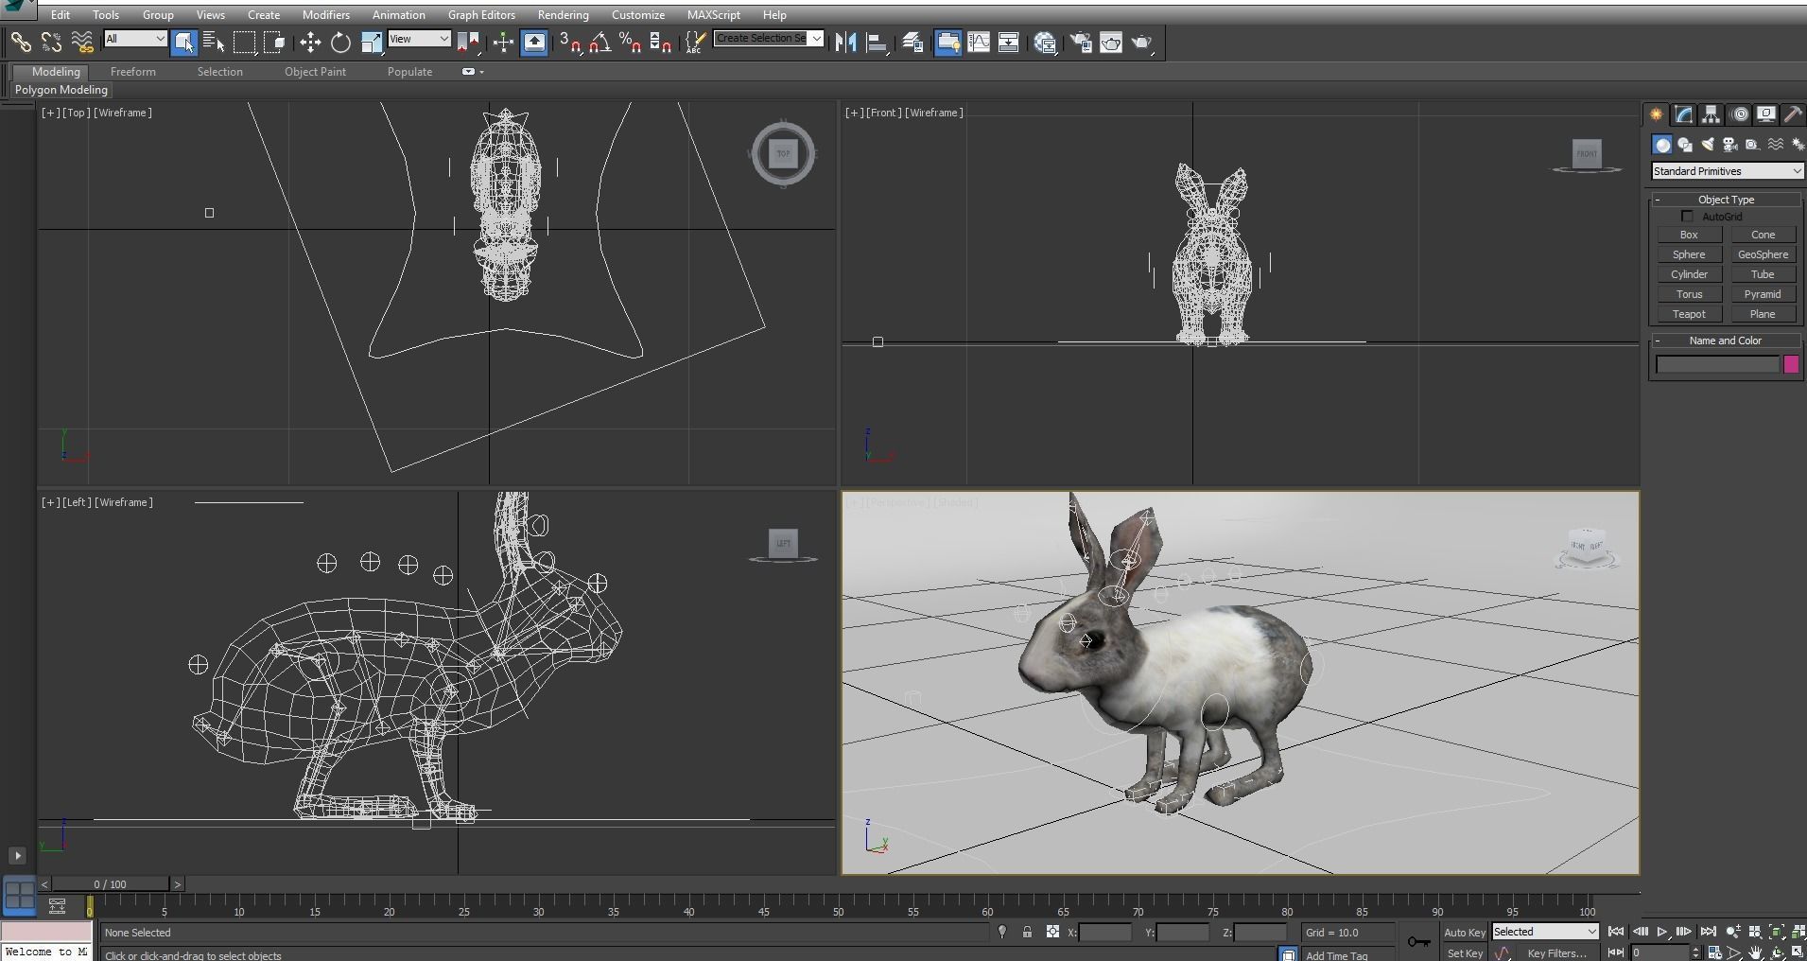Enable the AutoGrid checkbox
1807x961 pixels.
click(x=1687, y=217)
